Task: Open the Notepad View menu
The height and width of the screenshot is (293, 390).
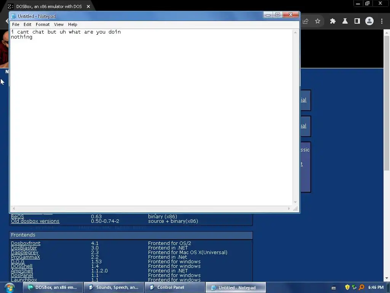Action: tap(59, 24)
